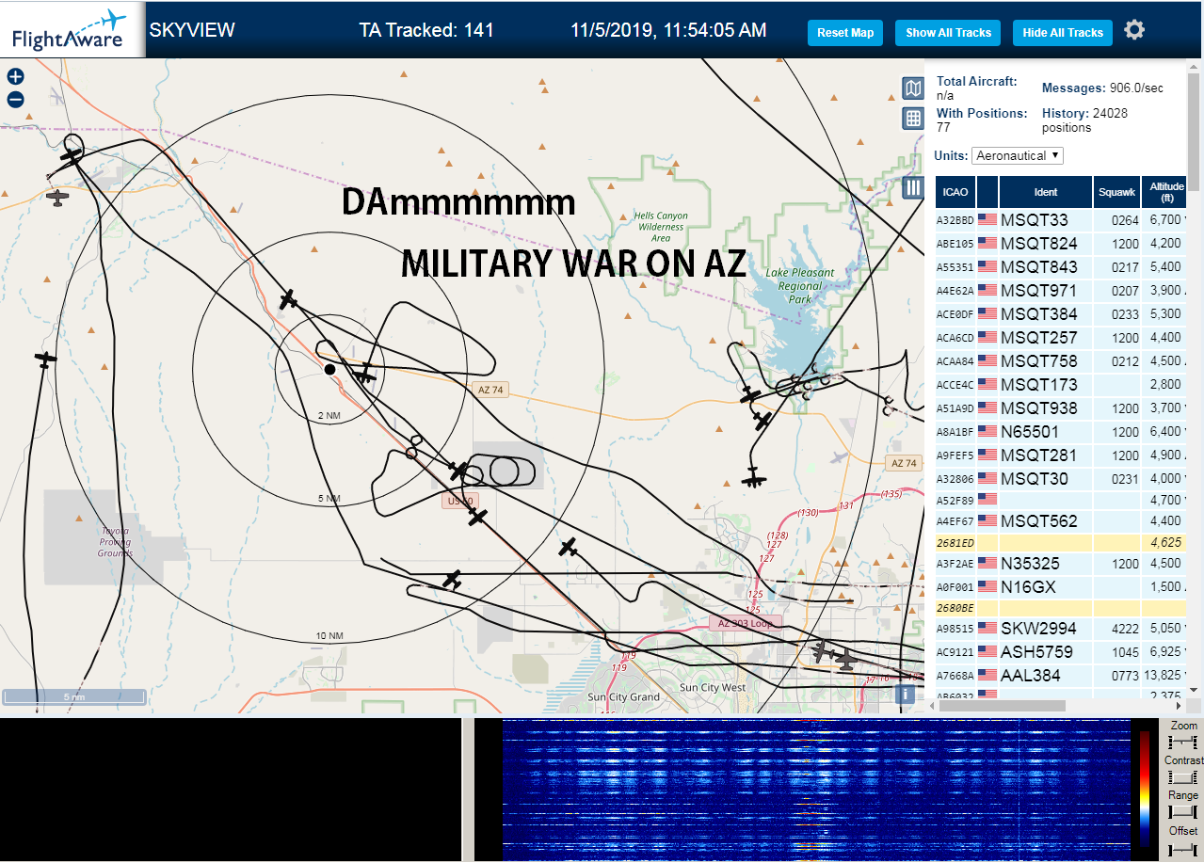The width and height of the screenshot is (1204, 863).
Task: Click the US flag in AAL384 row
Action: coord(987,675)
